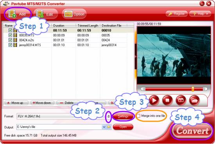Browse output folder with small folder icon
This screenshot has width=215, height=144.
pyautogui.click(x=109, y=127)
